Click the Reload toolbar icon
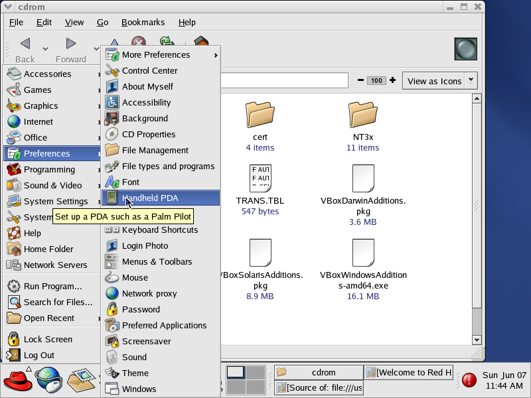531x398 pixels. [167, 41]
